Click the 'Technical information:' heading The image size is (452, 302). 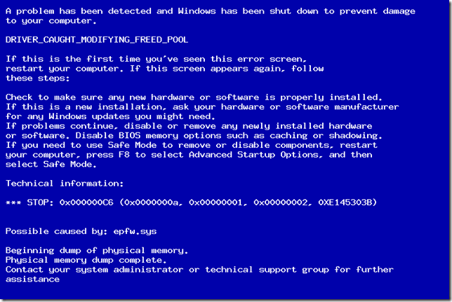65,184
